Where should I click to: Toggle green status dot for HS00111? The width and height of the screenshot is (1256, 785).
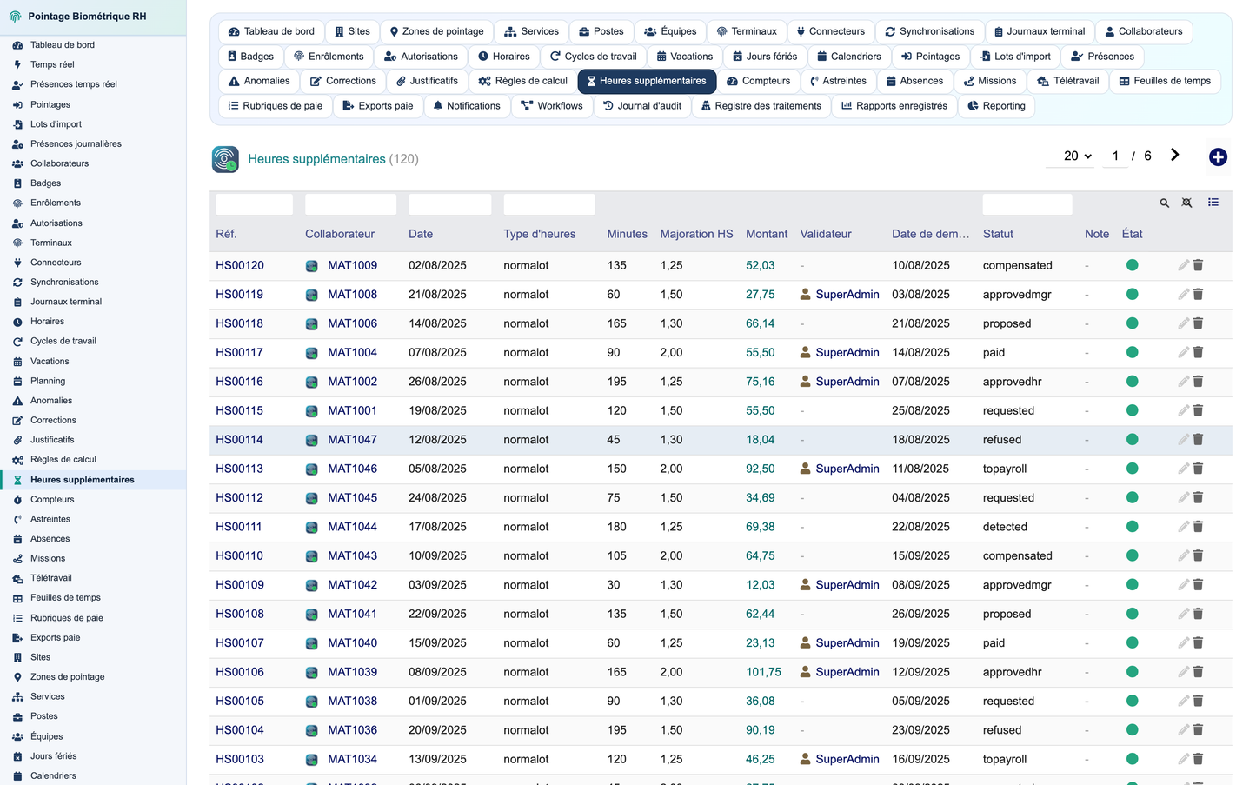tap(1132, 527)
